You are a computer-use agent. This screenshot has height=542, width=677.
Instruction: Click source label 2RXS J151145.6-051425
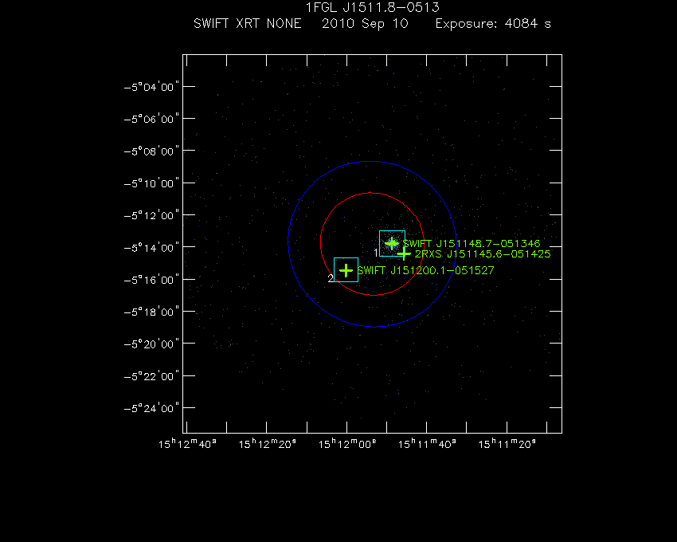click(483, 254)
